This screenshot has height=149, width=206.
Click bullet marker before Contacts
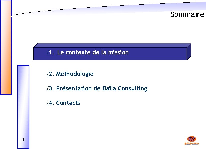click(48, 103)
